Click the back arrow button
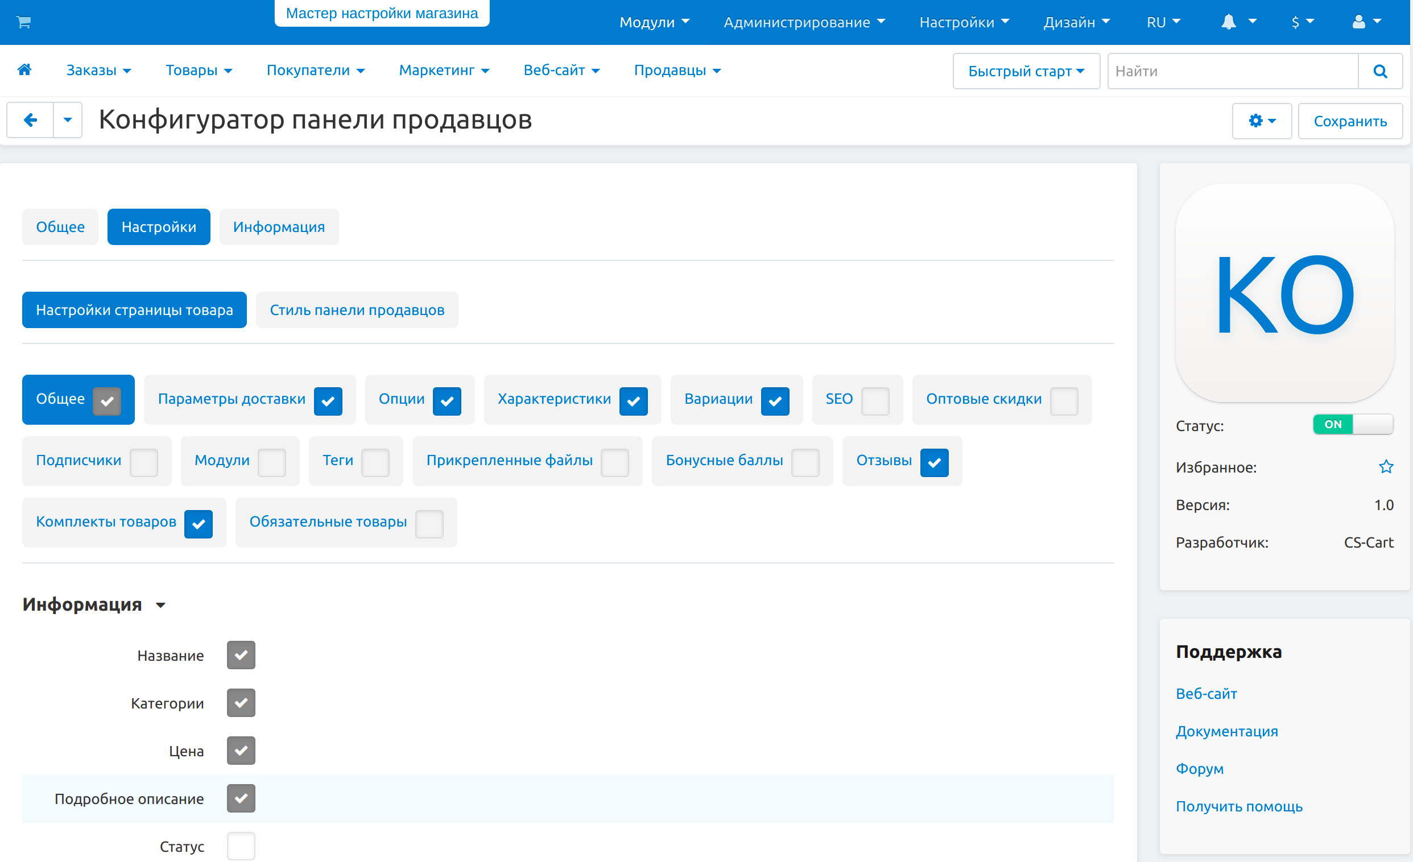 [x=30, y=121]
